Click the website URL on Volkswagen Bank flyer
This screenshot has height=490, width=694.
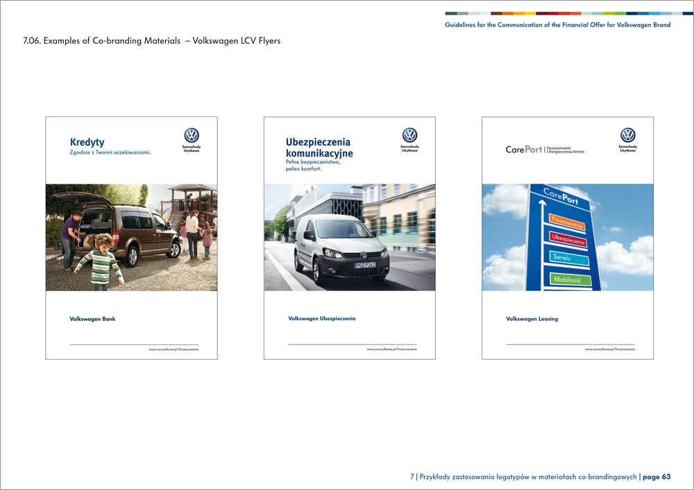click(x=173, y=349)
